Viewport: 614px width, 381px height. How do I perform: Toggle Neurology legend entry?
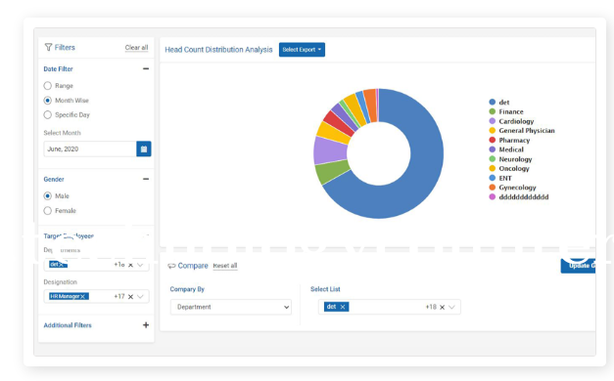(x=510, y=159)
